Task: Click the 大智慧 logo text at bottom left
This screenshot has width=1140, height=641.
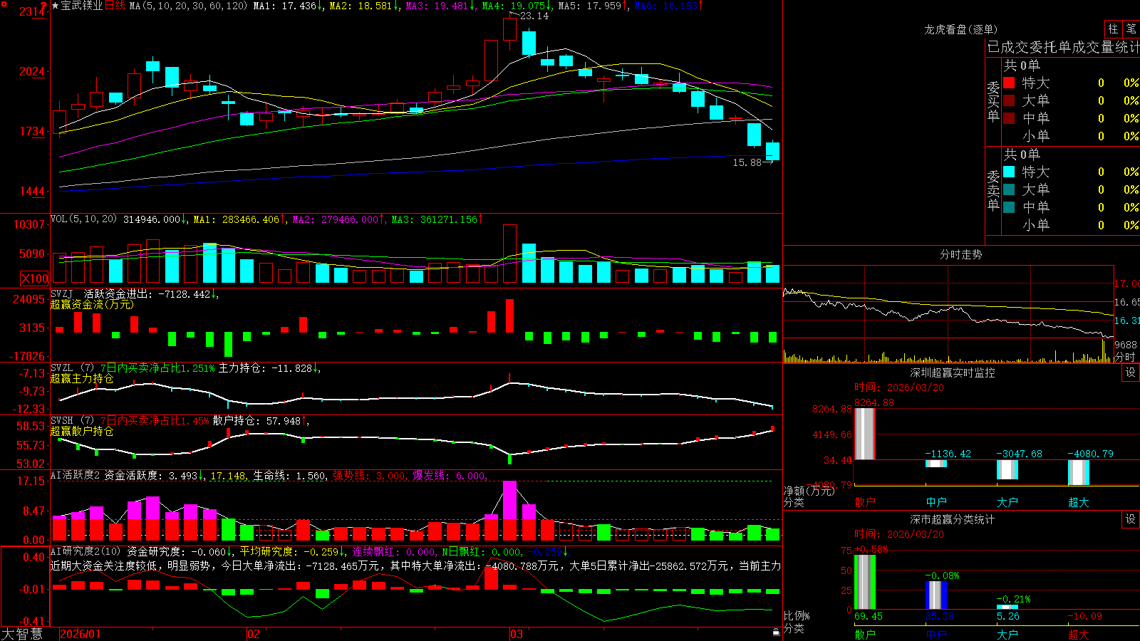Action: (x=22, y=633)
